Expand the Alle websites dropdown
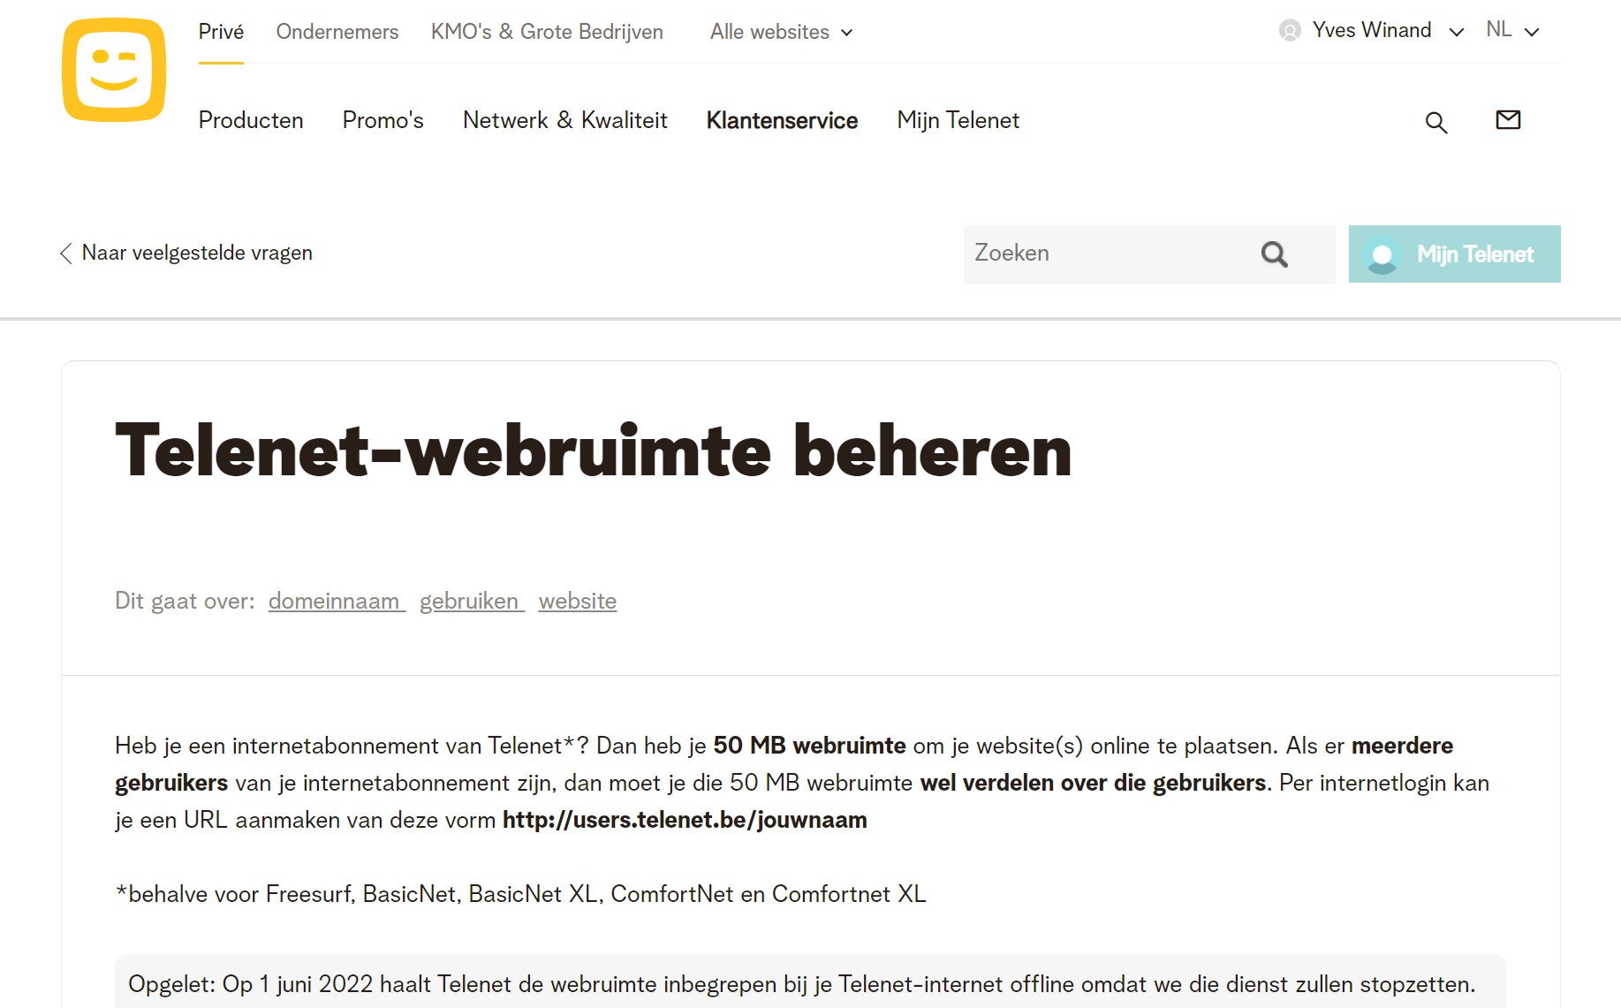This screenshot has height=1008, width=1621. [781, 32]
